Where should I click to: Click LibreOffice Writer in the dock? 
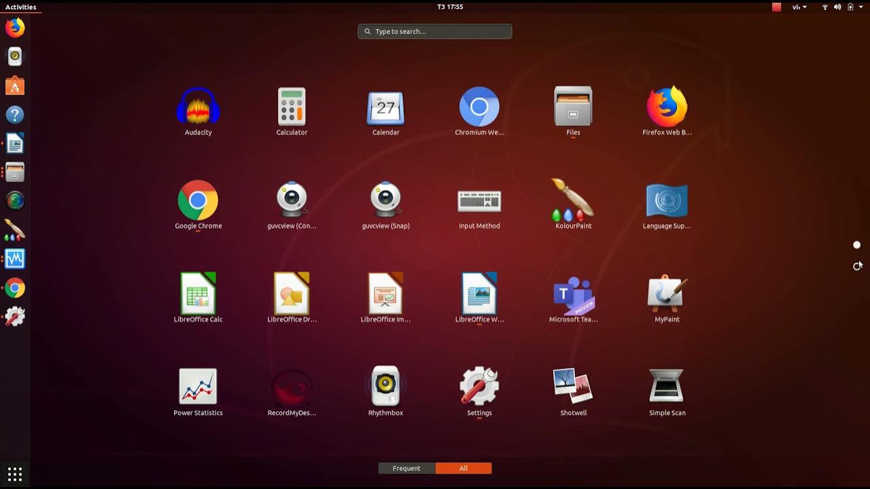[x=15, y=143]
